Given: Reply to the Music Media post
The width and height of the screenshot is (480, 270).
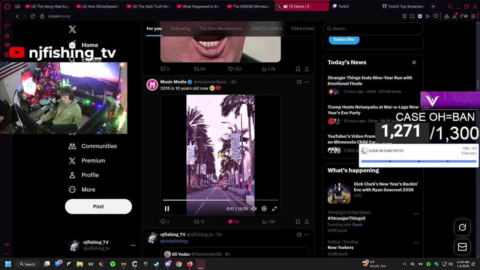Looking at the screenshot, I should coord(163,222).
